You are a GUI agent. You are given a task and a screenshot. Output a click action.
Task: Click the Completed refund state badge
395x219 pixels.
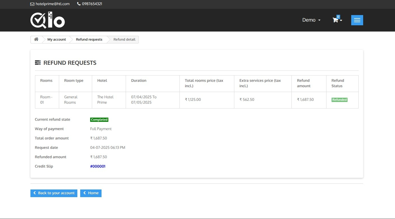(x=99, y=120)
